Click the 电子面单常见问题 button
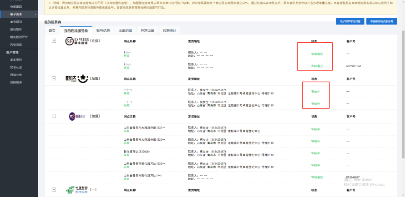405x197 pixels. (x=350, y=21)
